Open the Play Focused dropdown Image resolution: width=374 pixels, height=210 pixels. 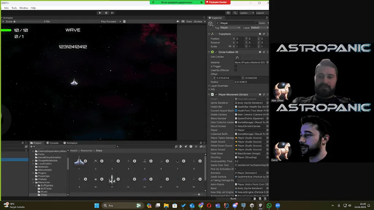pos(111,22)
